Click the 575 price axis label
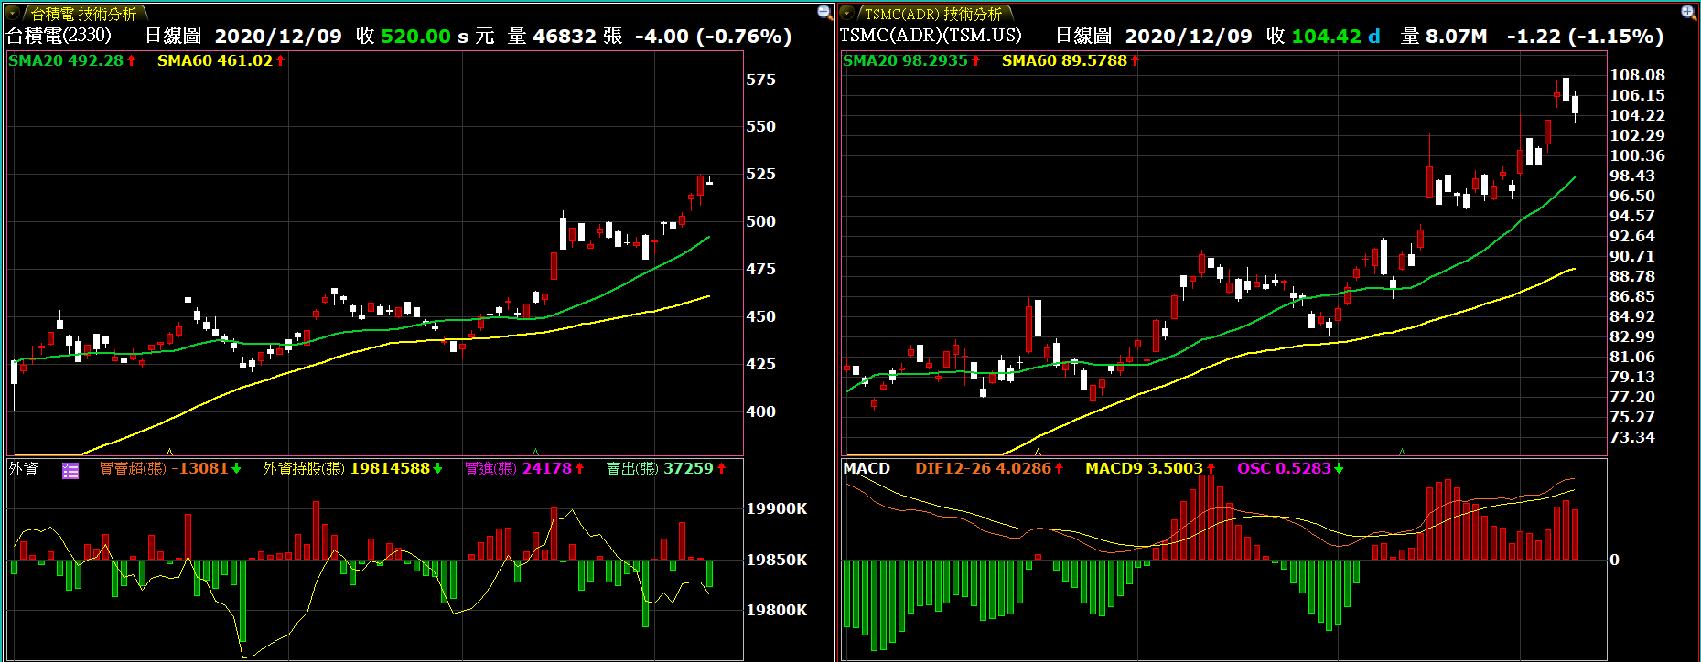The width and height of the screenshot is (1701, 662). click(761, 80)
